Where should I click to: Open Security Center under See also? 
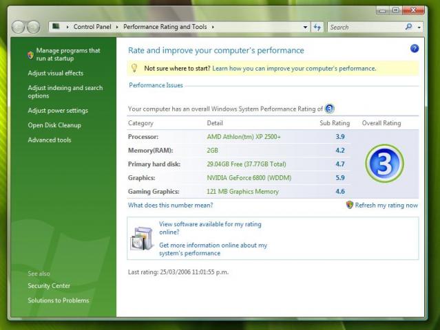tap(49, 286)
